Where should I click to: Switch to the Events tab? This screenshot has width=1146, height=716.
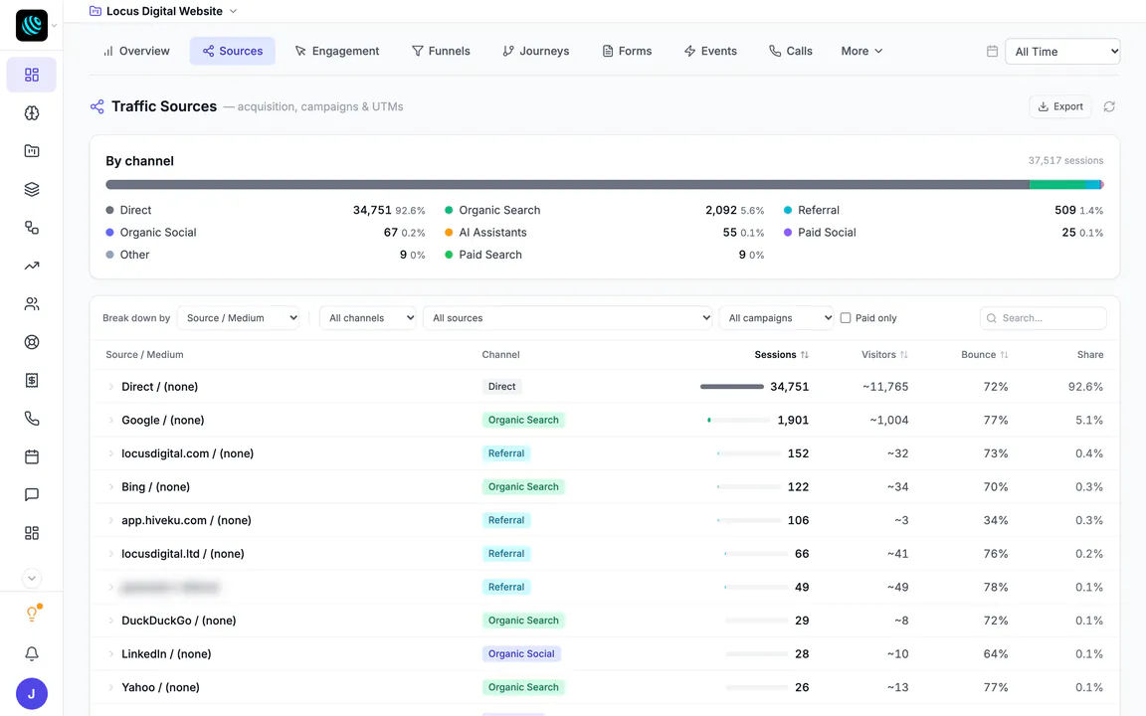pos(710,51)
